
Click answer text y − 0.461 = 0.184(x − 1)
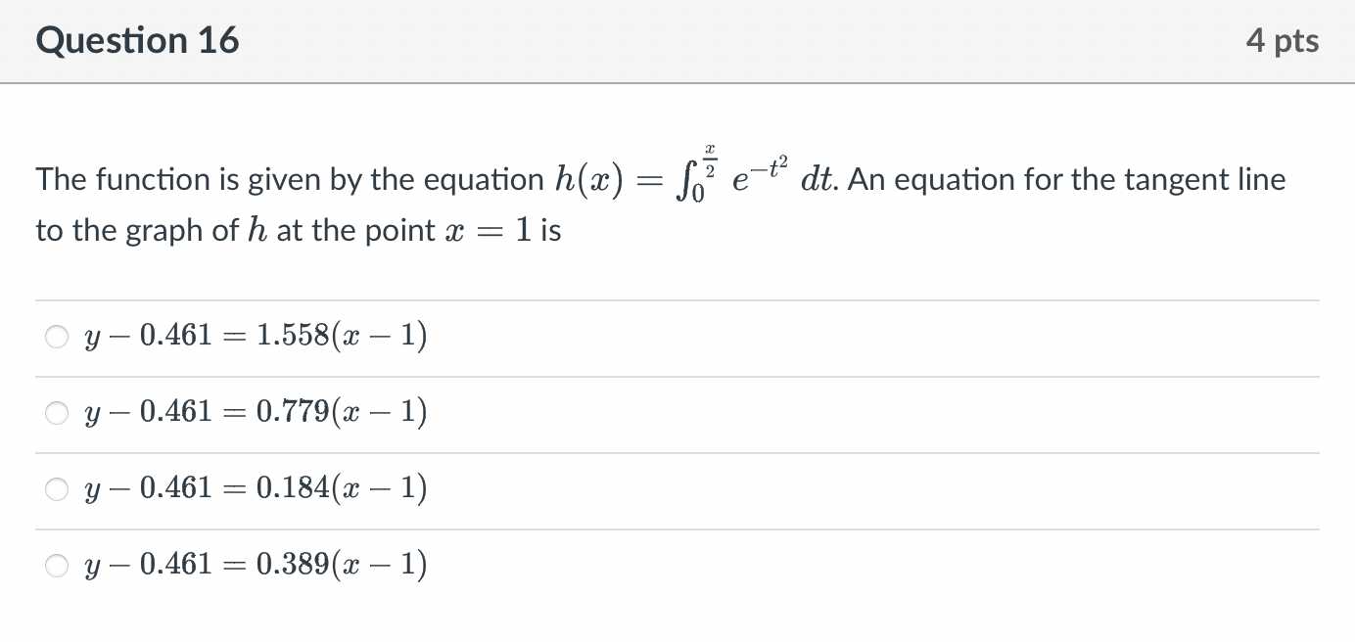point(256,489)
